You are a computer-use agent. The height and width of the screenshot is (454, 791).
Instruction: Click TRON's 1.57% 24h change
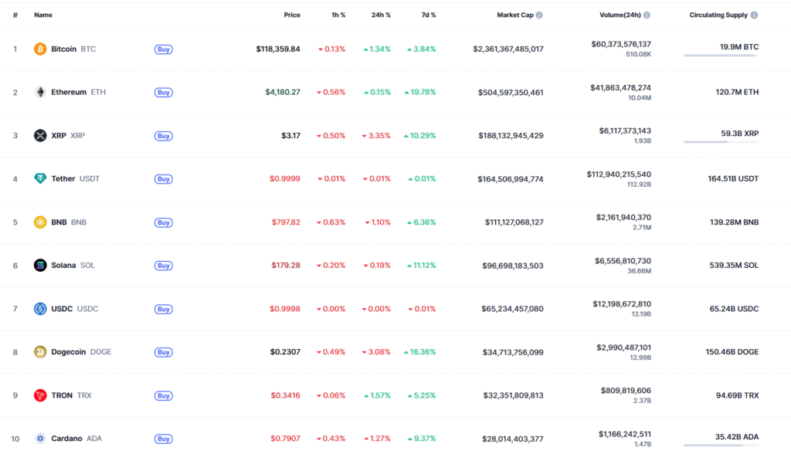click(x=377, y=395)
